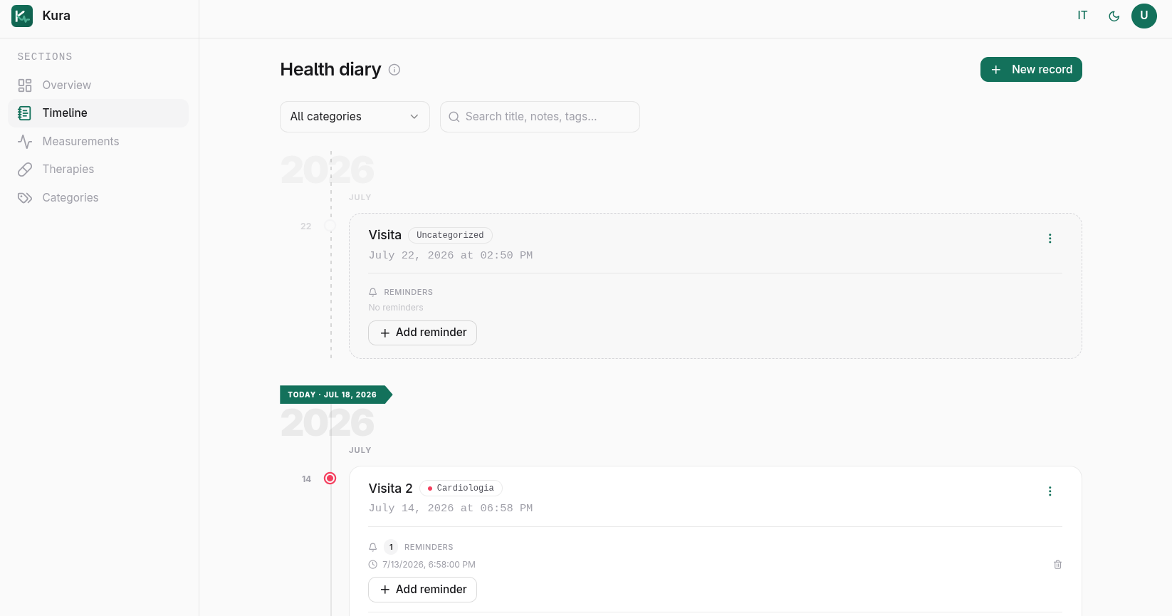Click the Therapies pill icon

(25, 169)
